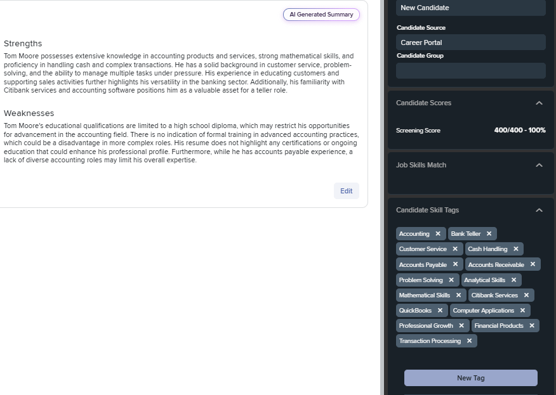Edit the AI generated summary
This screenshot has height=395, width=556.
pyautogui.click(x=346, y=191)
